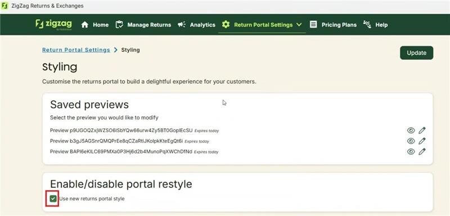The width and height of the screenshot is (450, 216).
Task: Open the Help menu item
Action: pos(381,25)
